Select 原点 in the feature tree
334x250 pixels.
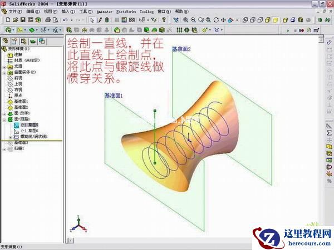pos(18,96)
